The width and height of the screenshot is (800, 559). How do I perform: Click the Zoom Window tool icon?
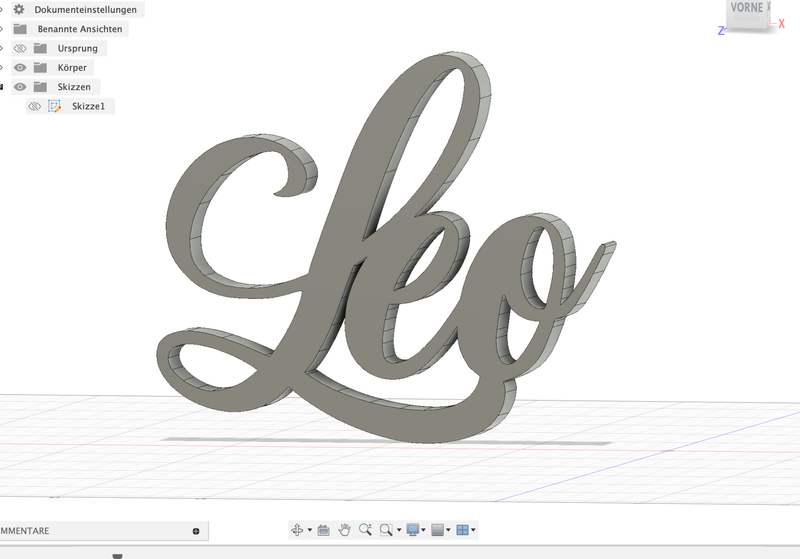386,530
